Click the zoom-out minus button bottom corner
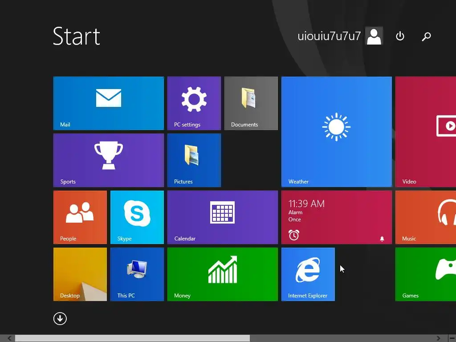The height and width of the screenshot is (342, 456). coord(452,338)
